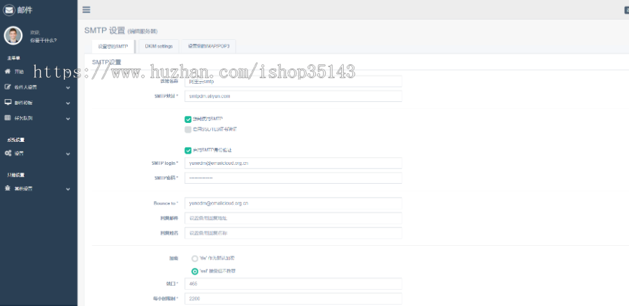Enable the unchecked SSL/TLS certificate checkbox
Viewport: 629px width, 306px height.
pos(188,129)
